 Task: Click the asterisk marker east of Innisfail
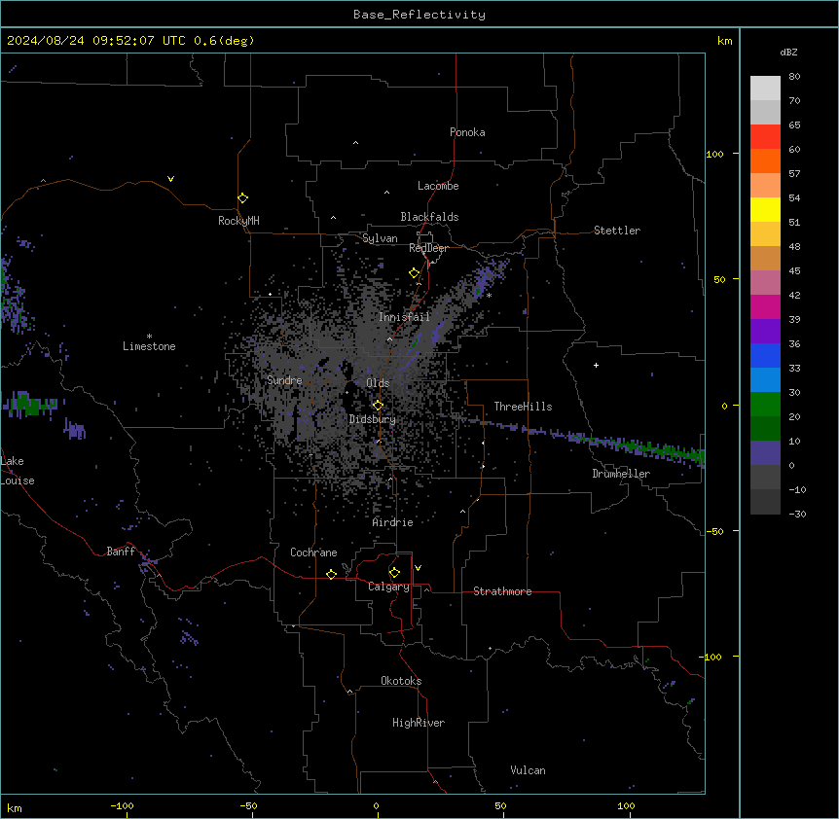(489, 296)
